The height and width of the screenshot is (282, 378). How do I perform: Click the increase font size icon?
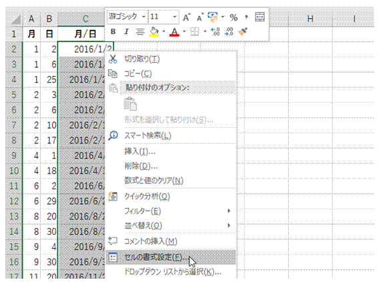pyautogui.click(x=186, y=17)
